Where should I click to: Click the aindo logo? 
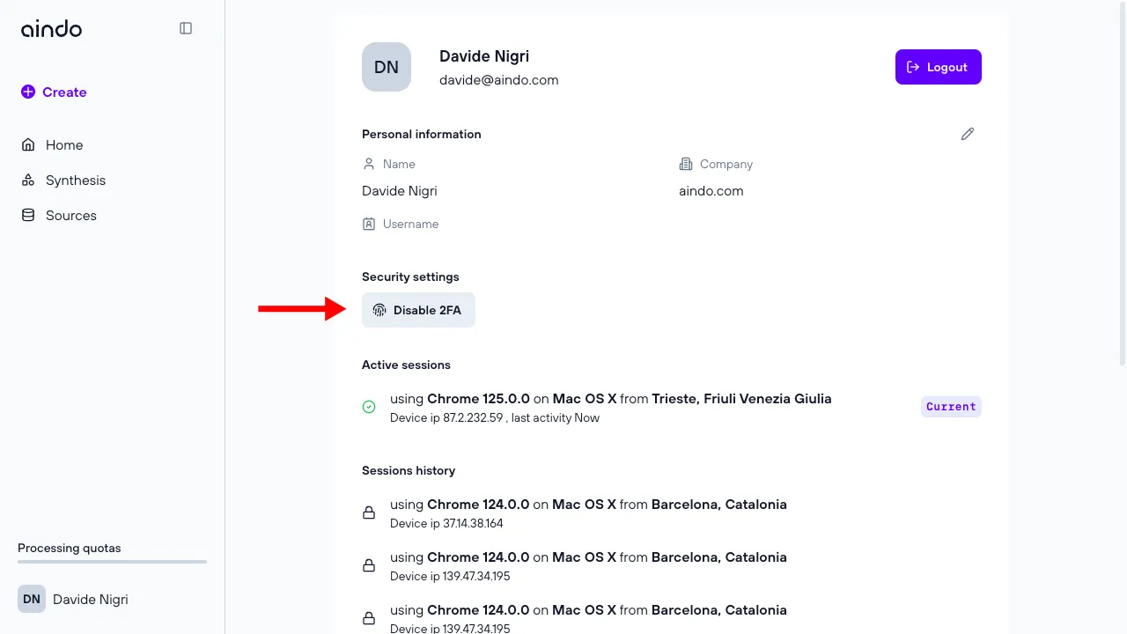click(x=51, y=29)
